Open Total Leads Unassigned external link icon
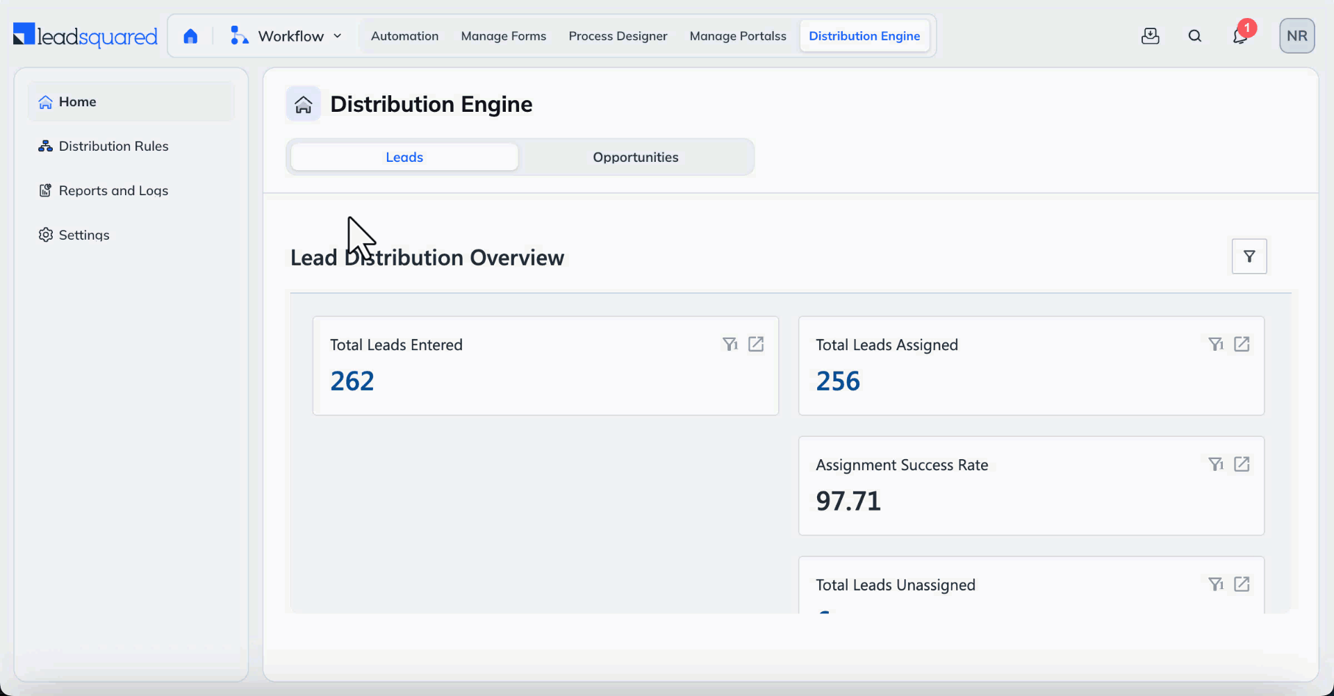The image size is (1334, 696). pyautogui.click(x=1242, y=585)
